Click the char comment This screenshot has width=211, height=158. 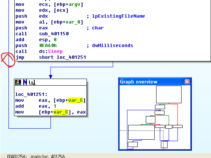pyautogui.click(x=98, y=28)
